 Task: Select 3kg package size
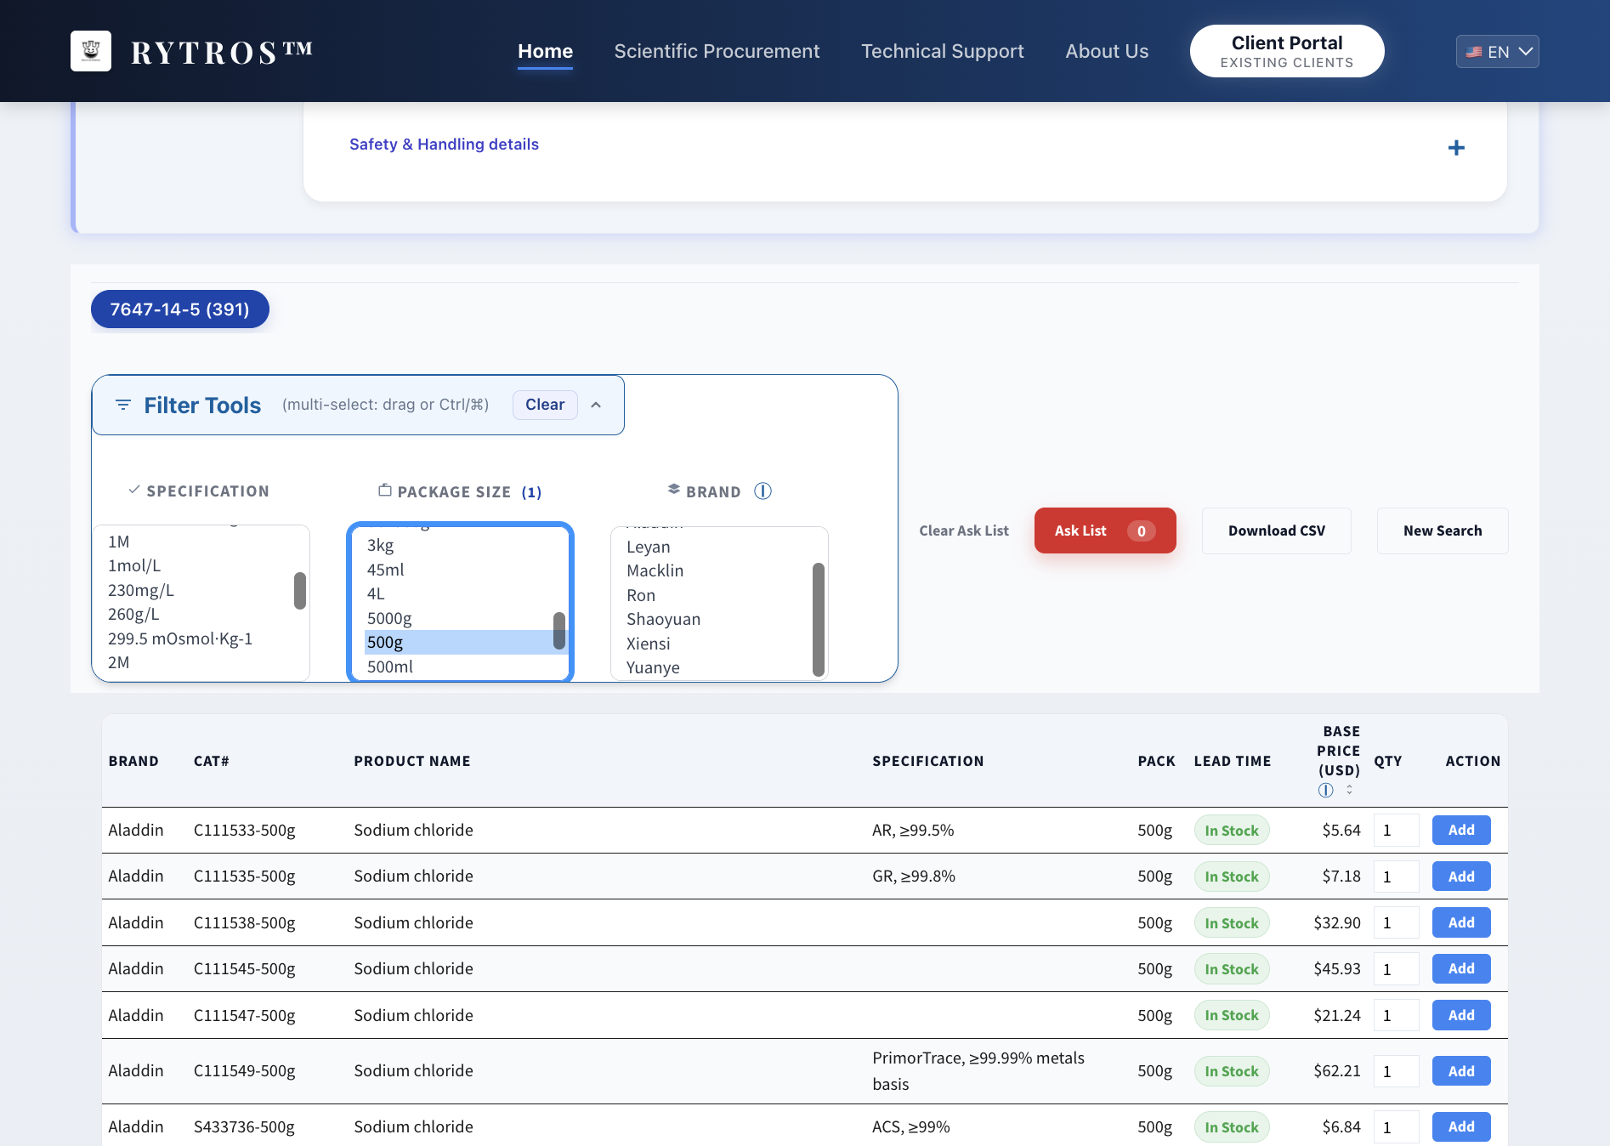459,545
